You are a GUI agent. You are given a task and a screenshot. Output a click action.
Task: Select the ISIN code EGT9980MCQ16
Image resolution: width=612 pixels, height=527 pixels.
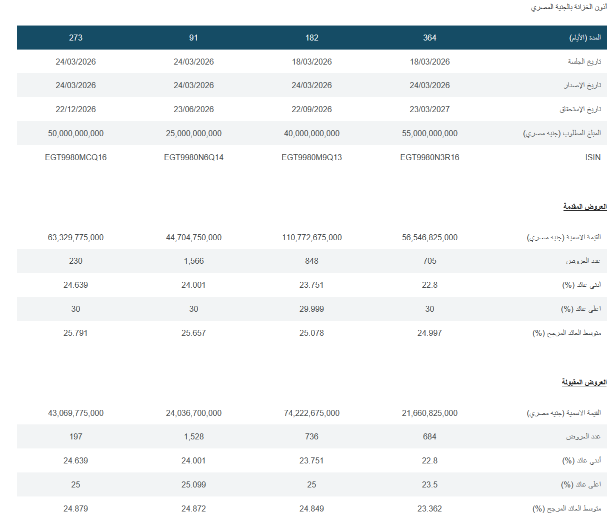tap(75, 157)
